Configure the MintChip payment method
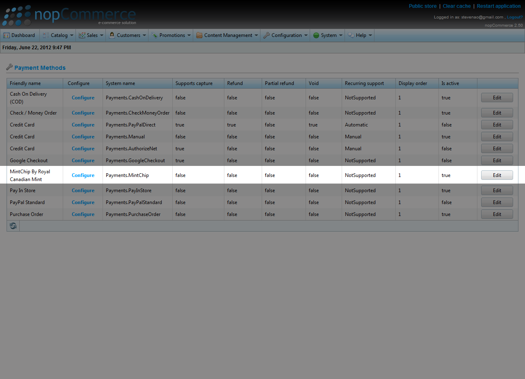525x379 pixels. 83,175
